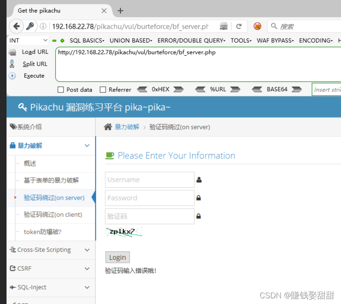This screenshot has width=341, height=304.
Task: Open the TOOLS menu
Action: 241,41
